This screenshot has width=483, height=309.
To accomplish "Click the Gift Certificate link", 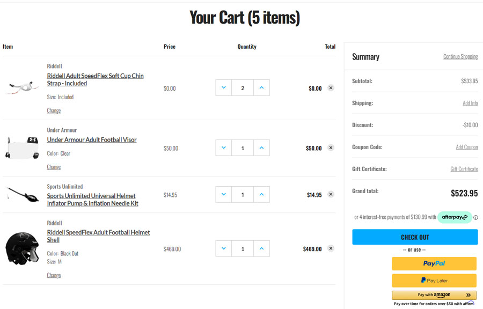I will click(x=464, y=169).
